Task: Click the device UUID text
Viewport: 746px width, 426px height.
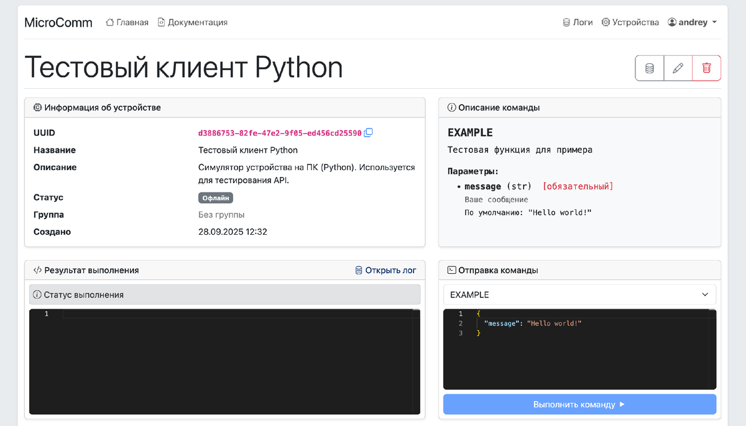Action: pyautogui.click(x=280, y=133)
